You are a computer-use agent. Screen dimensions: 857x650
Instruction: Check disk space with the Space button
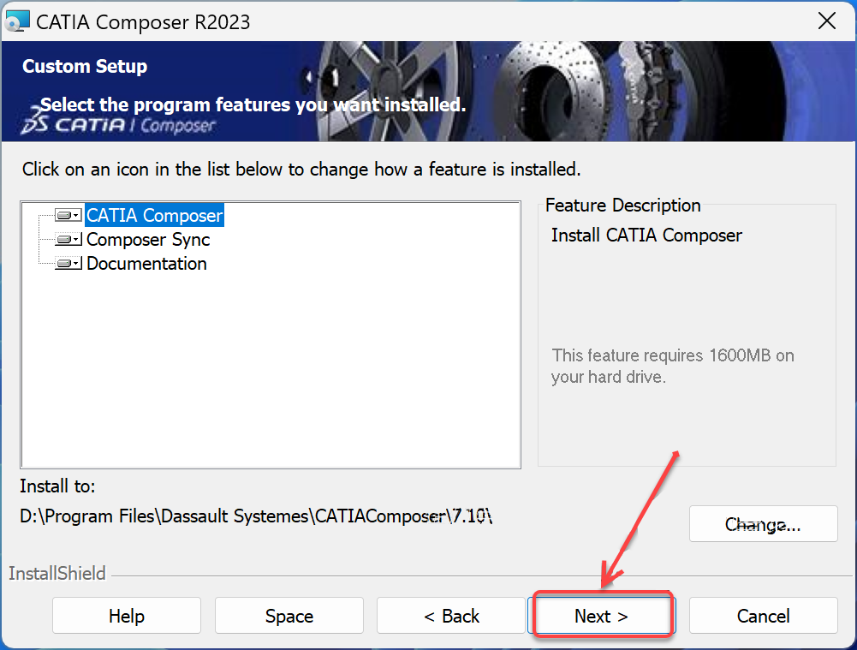click(x=289, y=615)
